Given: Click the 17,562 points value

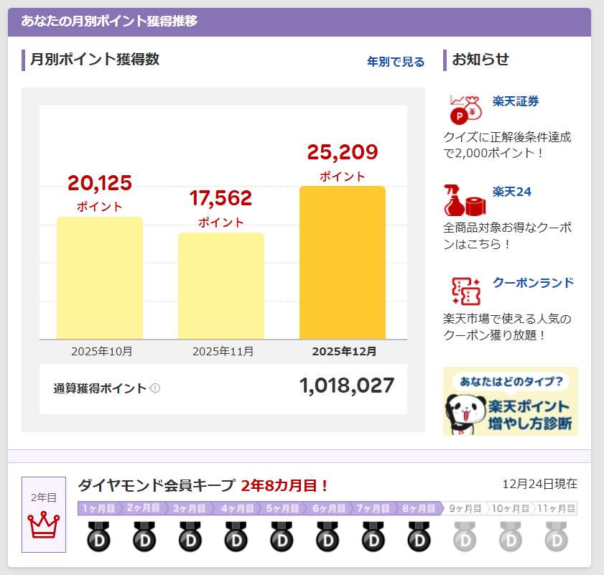Looking at the screenshot, I should tap(220, 198).
